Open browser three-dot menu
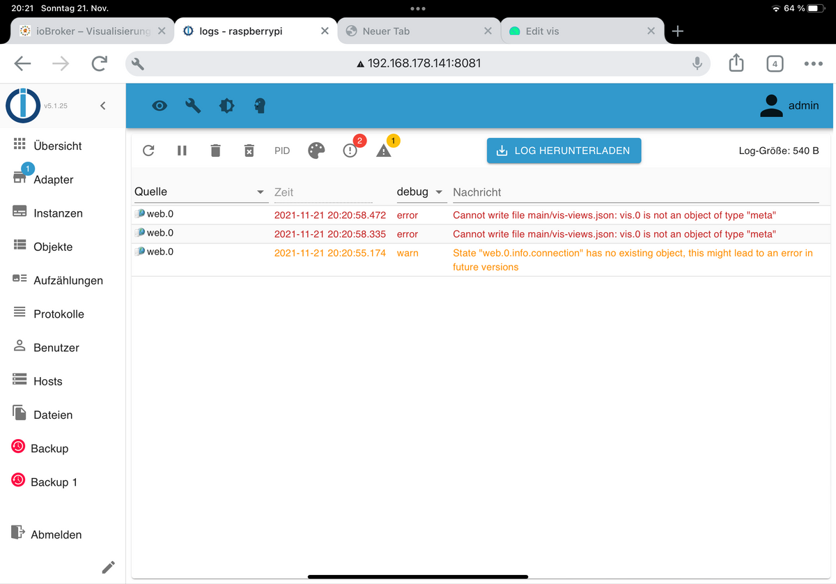Viewport: 836px width, 584px height. [x=813, y=64]
